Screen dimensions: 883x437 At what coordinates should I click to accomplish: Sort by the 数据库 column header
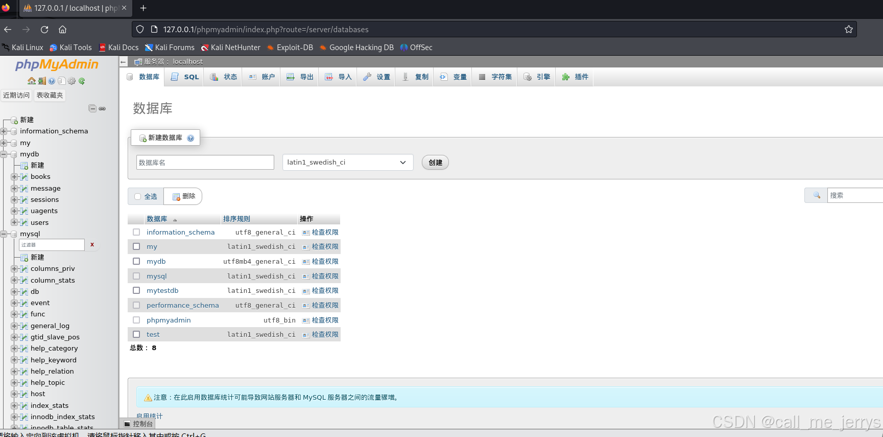point(157,219)
